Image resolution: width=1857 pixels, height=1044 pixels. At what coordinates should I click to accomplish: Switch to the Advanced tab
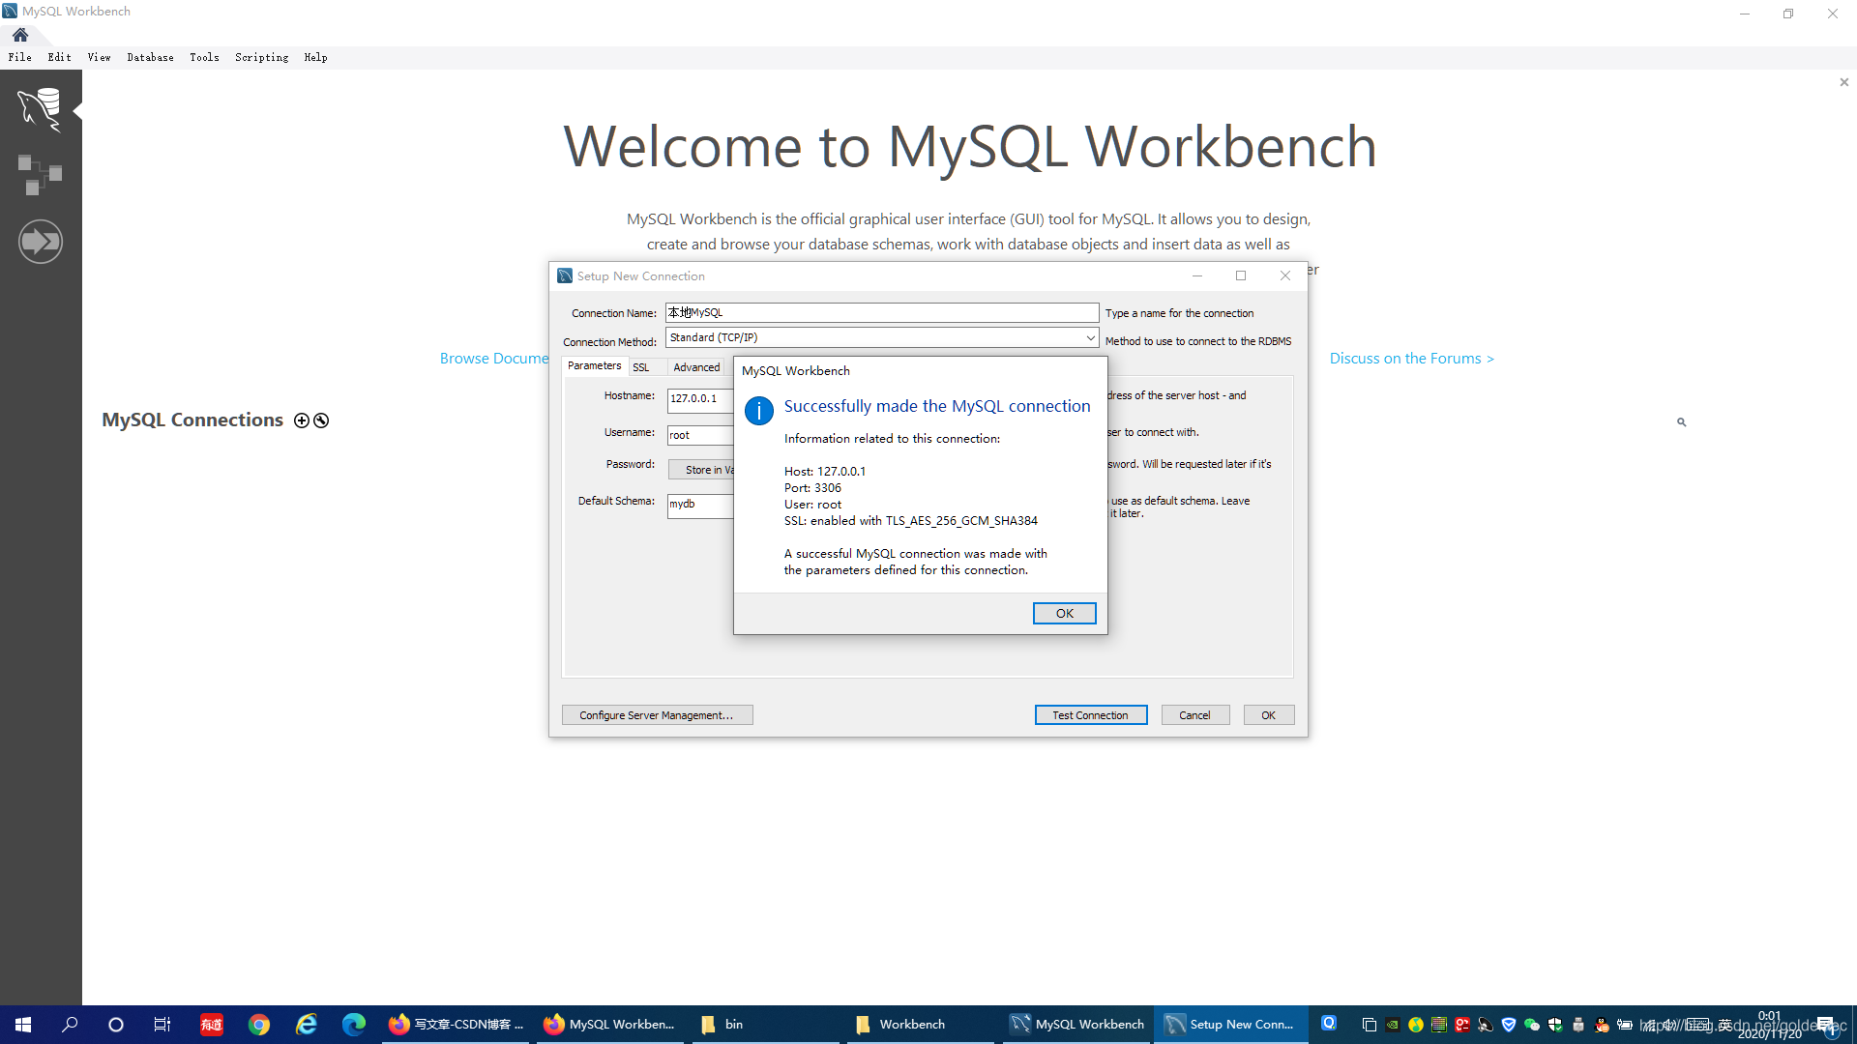point(696,367)
